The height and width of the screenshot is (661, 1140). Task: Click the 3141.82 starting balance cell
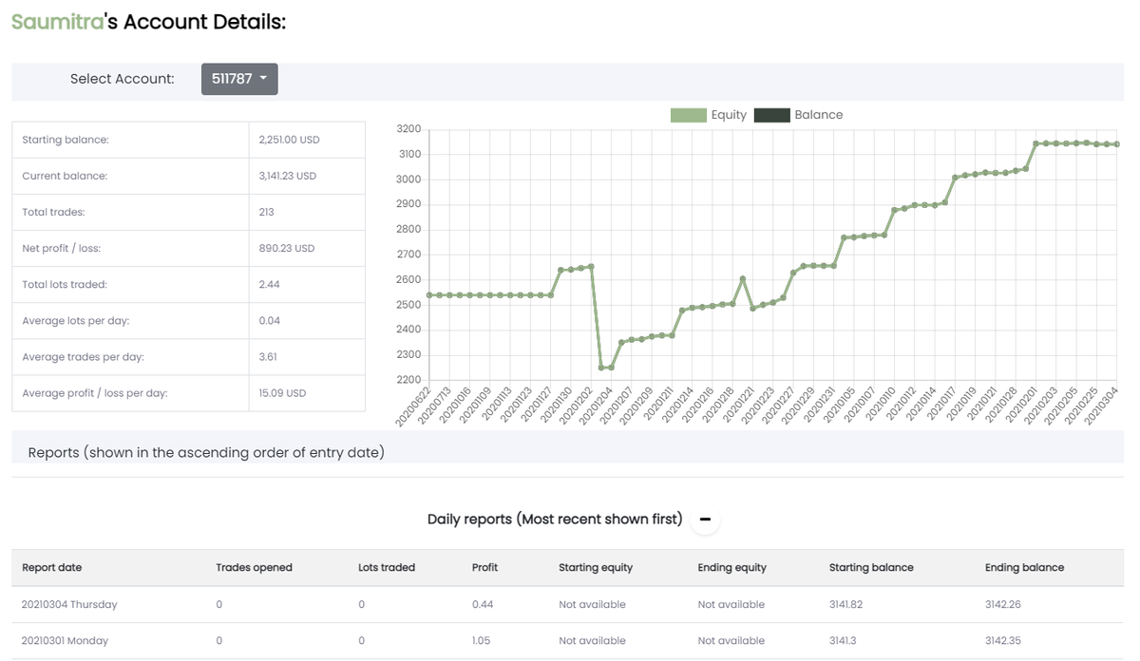click(845, 604)
